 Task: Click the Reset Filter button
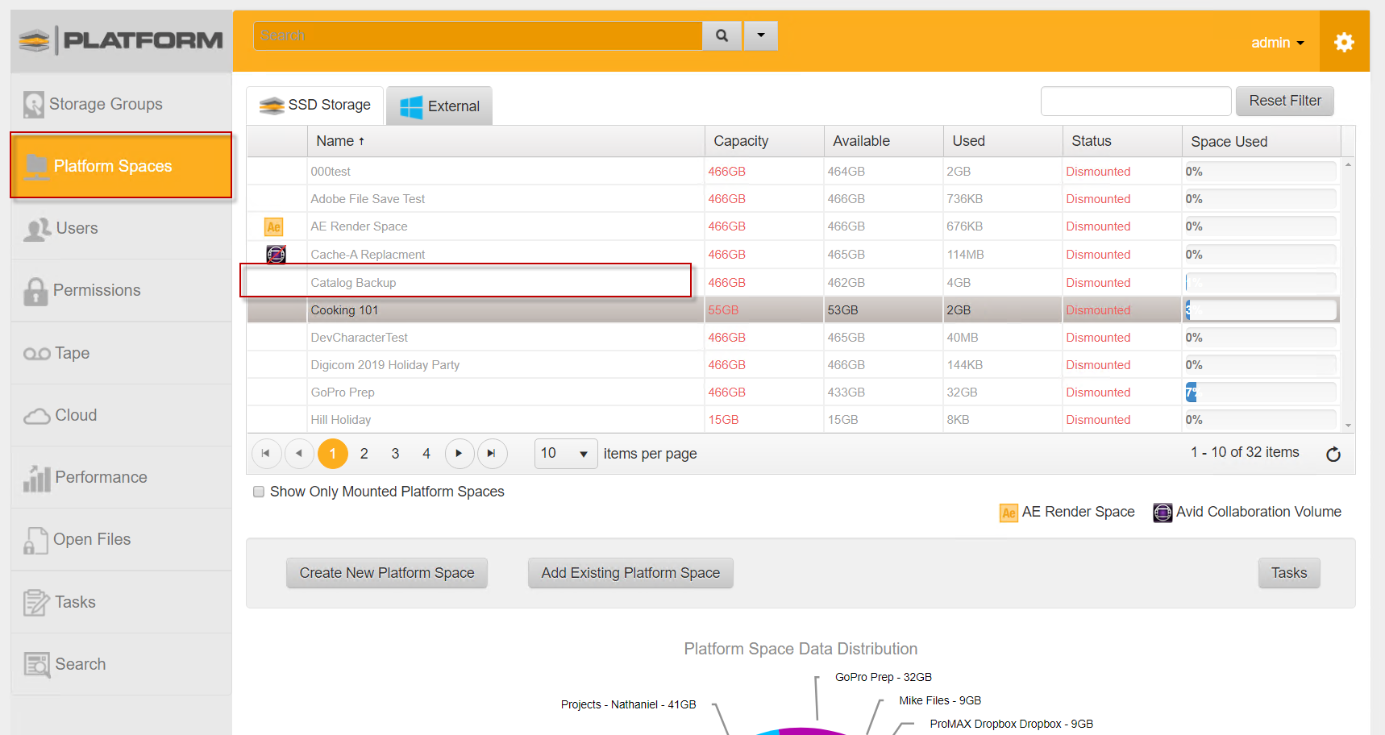[x=1285, y=101]
